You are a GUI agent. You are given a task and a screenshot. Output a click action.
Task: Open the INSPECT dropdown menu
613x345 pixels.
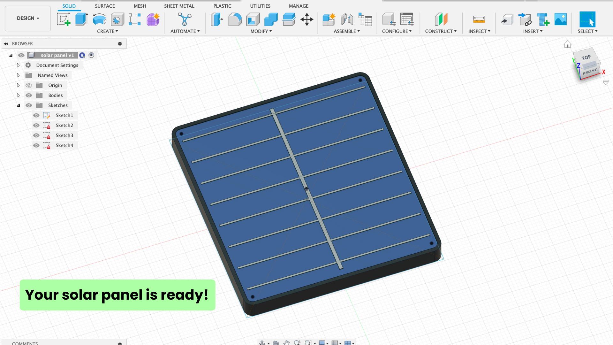pos(479,31)
